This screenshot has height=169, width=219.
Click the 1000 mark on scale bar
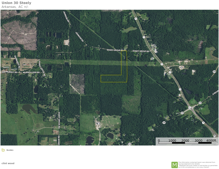pos(172,141)
